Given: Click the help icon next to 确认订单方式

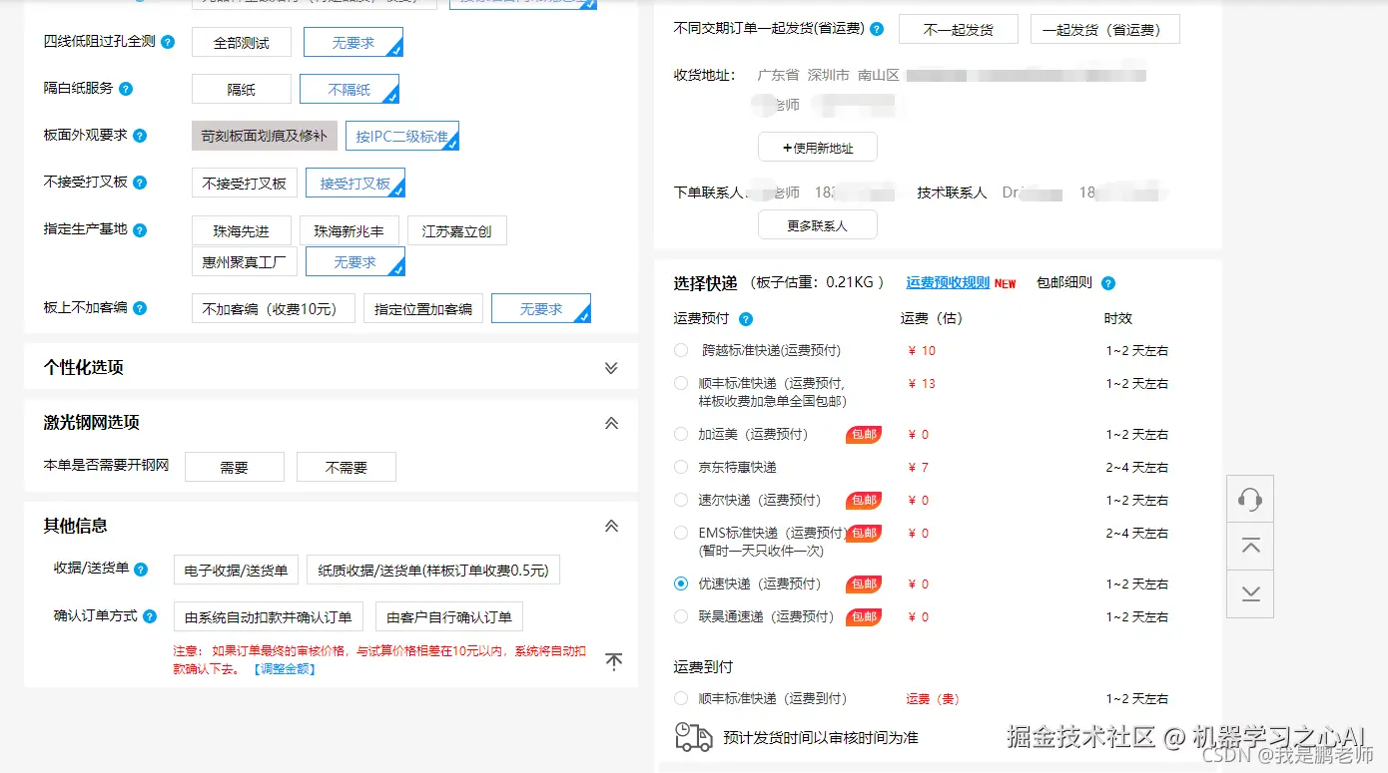Looking at the screenshot, I should click(152, 616).
